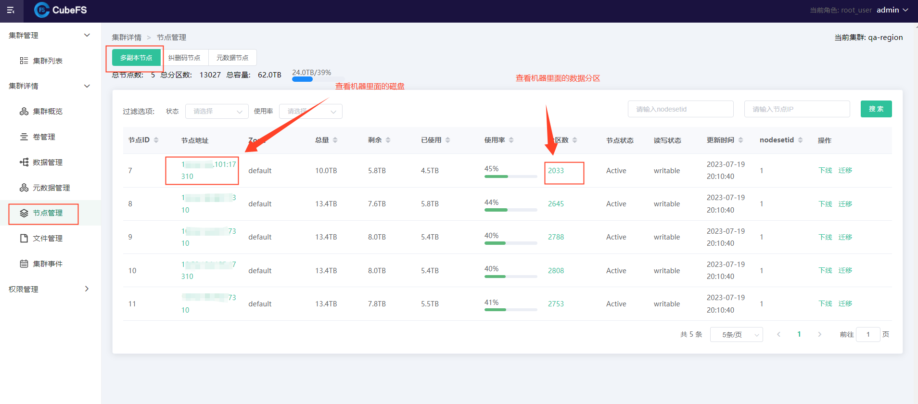Click the green 搜索 search button
The width and height of the screenshot is (918, 404).
876,109
